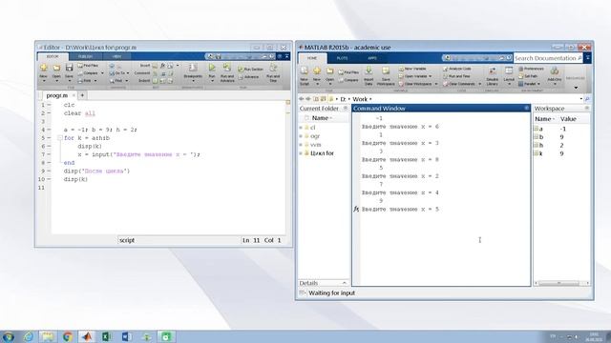Image resolution: width=611 pixels, height=343 pixels.
Task: Click Find Files in MATLAB Home toolbar
Action: point(348,72)
